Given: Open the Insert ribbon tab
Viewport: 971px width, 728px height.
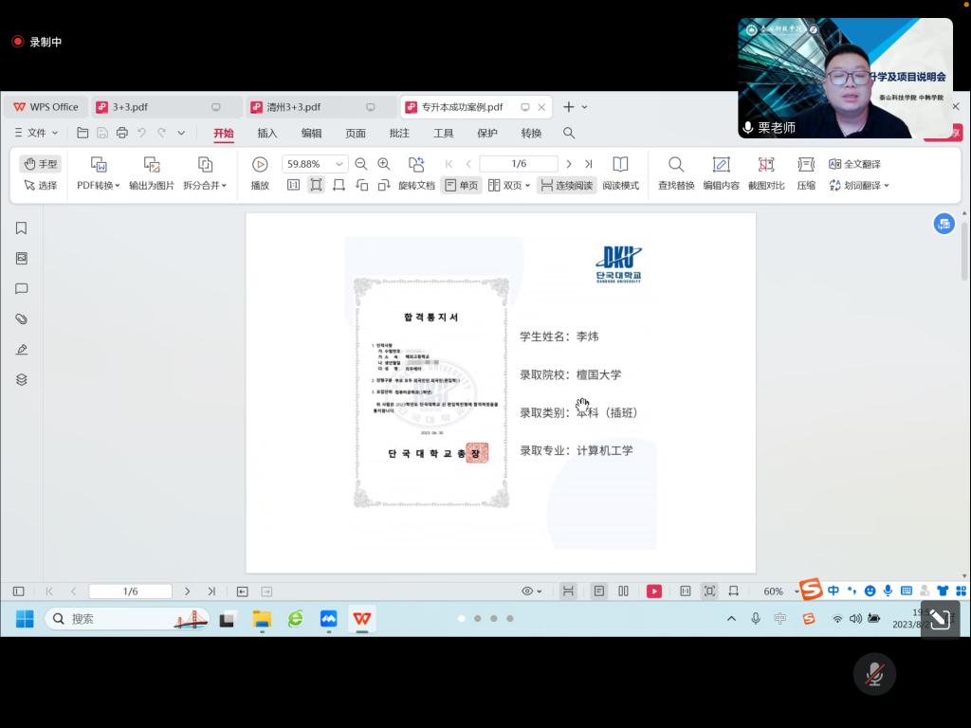Looking at the screenshot, I should 267,134.
